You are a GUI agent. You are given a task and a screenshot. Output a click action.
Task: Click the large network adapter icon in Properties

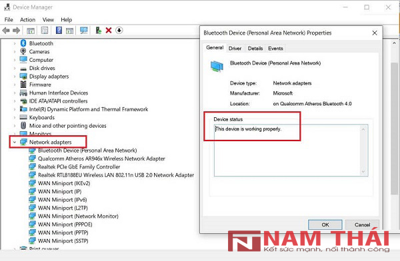coord(217,67)
